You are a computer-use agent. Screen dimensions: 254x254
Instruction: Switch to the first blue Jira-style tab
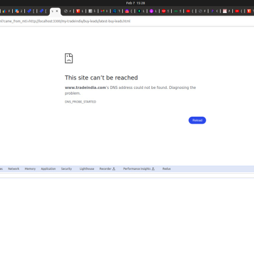30,11
